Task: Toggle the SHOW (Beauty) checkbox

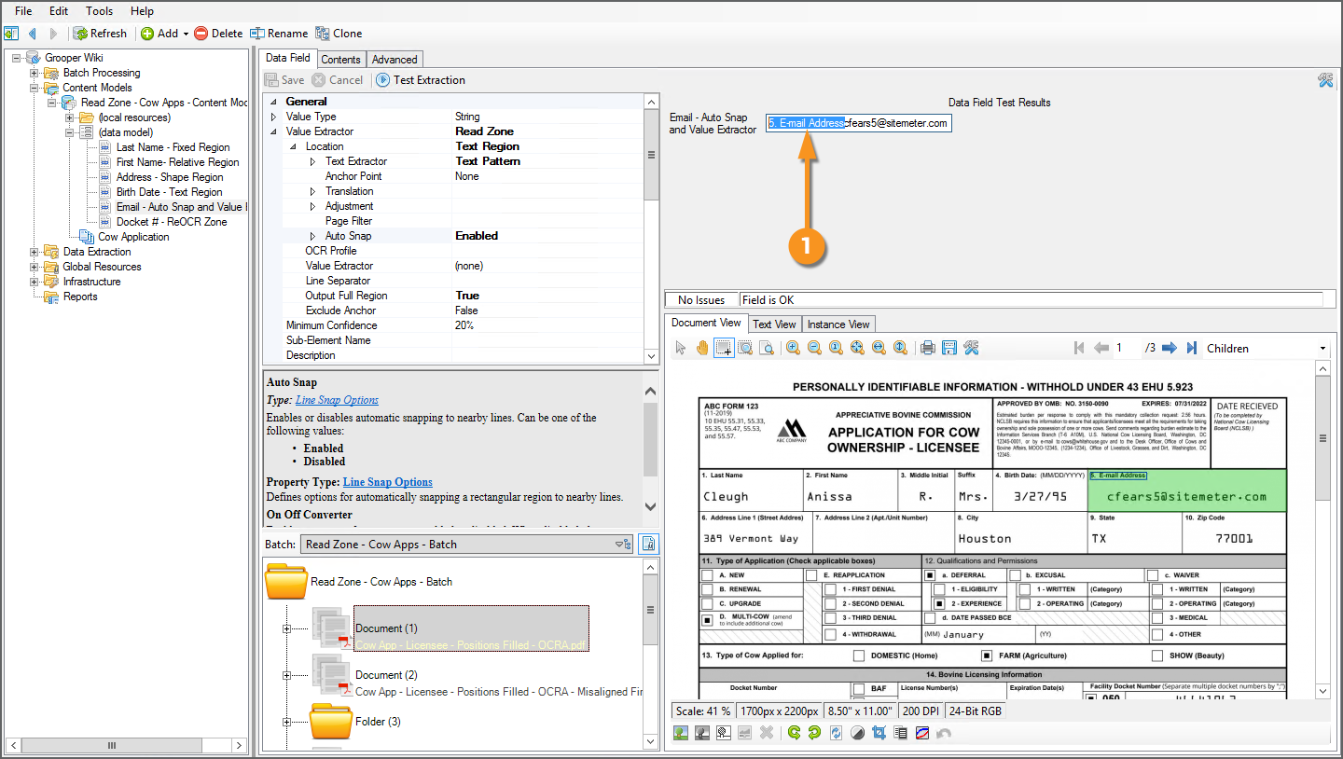Action: (x=1156, y=655)
